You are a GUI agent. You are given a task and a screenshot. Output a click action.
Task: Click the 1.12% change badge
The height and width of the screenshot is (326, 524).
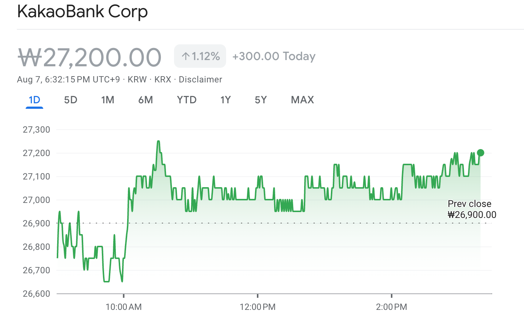click(200, 56)
